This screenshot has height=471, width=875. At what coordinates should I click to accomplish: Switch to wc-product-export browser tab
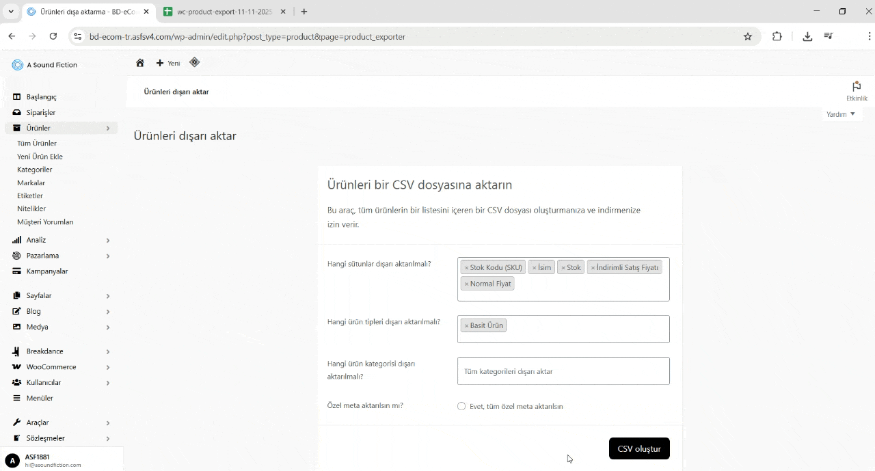click(x=224, y=12)
